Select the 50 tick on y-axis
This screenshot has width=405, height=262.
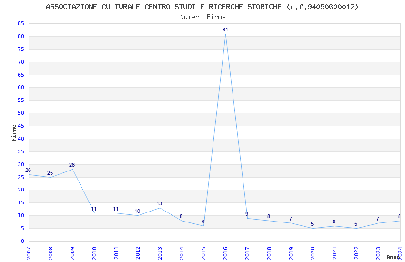tap(21, 113)
